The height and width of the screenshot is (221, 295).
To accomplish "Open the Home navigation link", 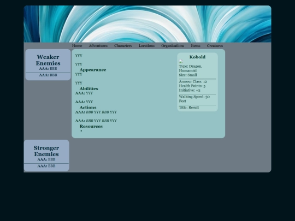I will [x=77, y=46].
